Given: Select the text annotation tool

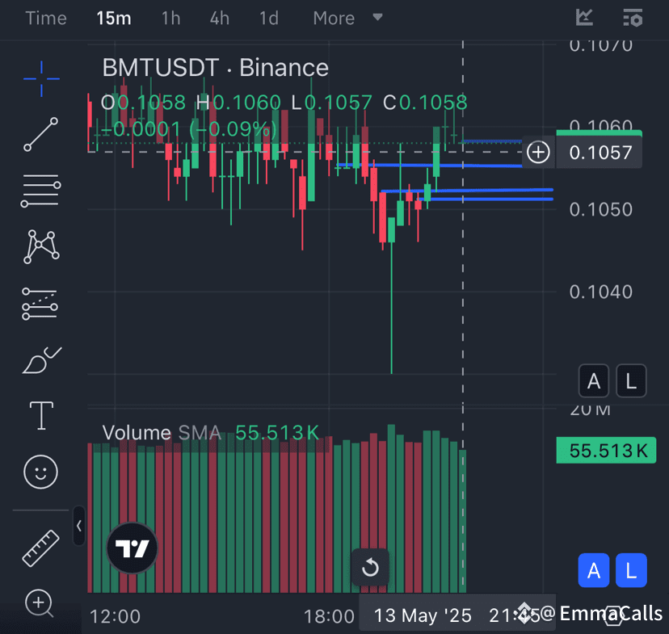Looking at the screenshot, I should tap(40, 415).
